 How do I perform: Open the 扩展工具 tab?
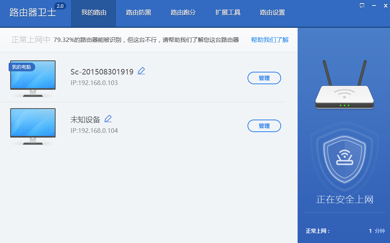(x=228, y=13)
